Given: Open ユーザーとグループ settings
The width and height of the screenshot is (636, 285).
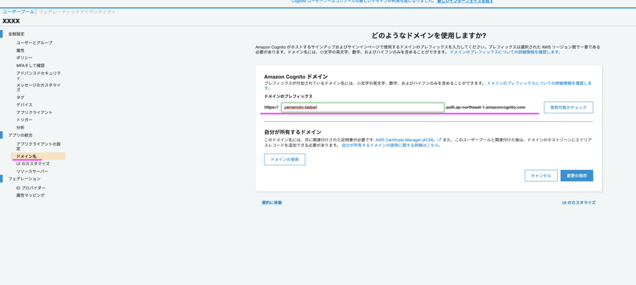Looking at the screenshot, I should (x=34, y=42).
